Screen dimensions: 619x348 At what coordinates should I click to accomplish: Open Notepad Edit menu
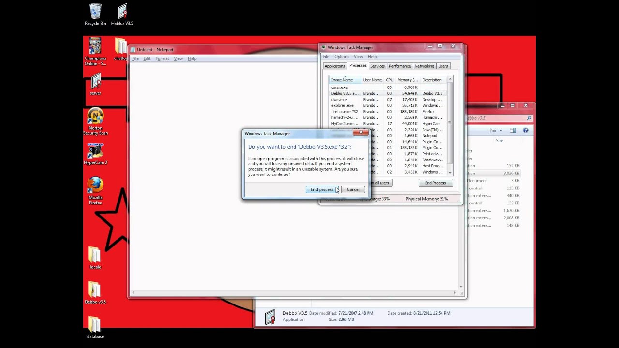click(x=147, y=58)
